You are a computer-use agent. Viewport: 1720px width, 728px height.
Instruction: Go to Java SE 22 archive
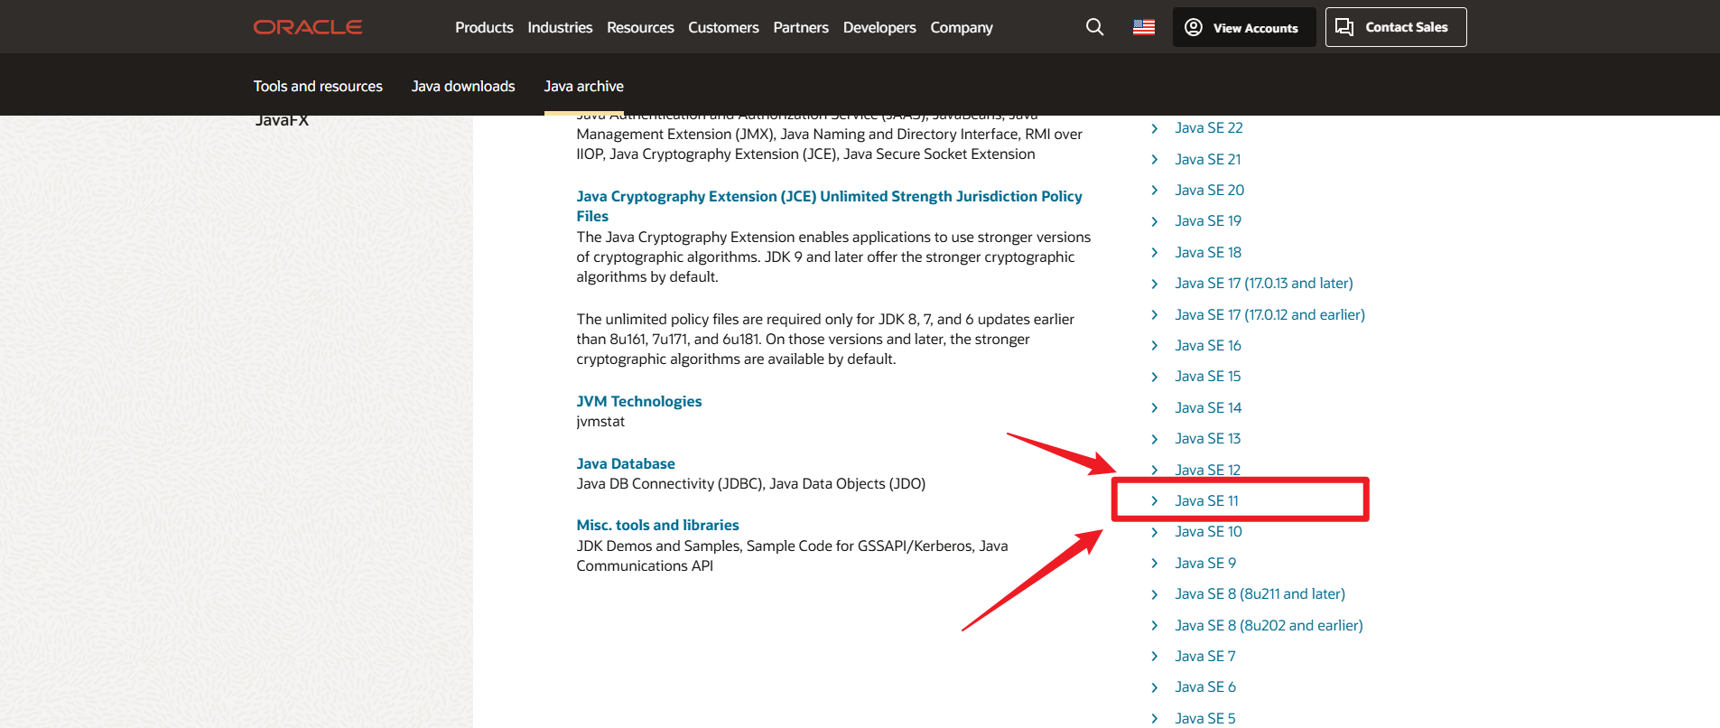pyautogui.click(x=1209, y=127)
